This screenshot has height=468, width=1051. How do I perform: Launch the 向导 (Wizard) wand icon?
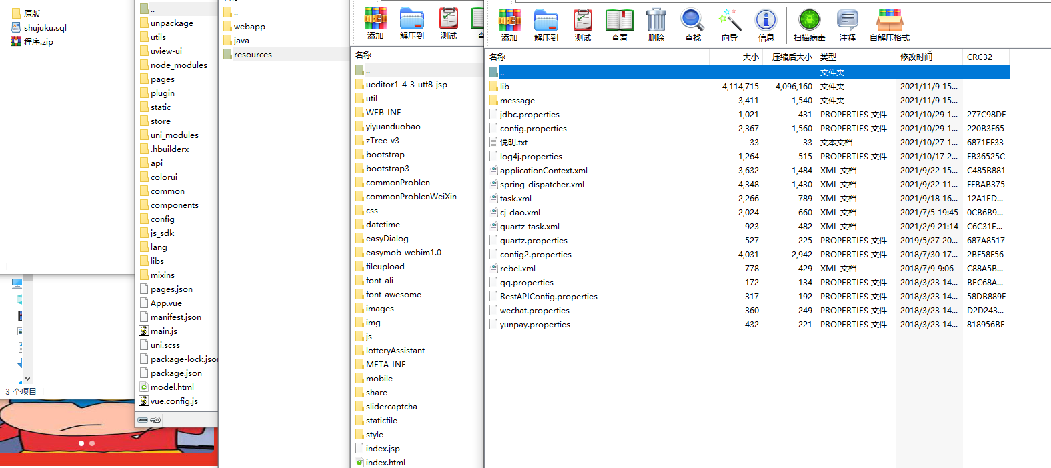click(x=730, y=25)
